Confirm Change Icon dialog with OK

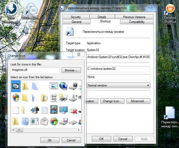pos(50,140)
